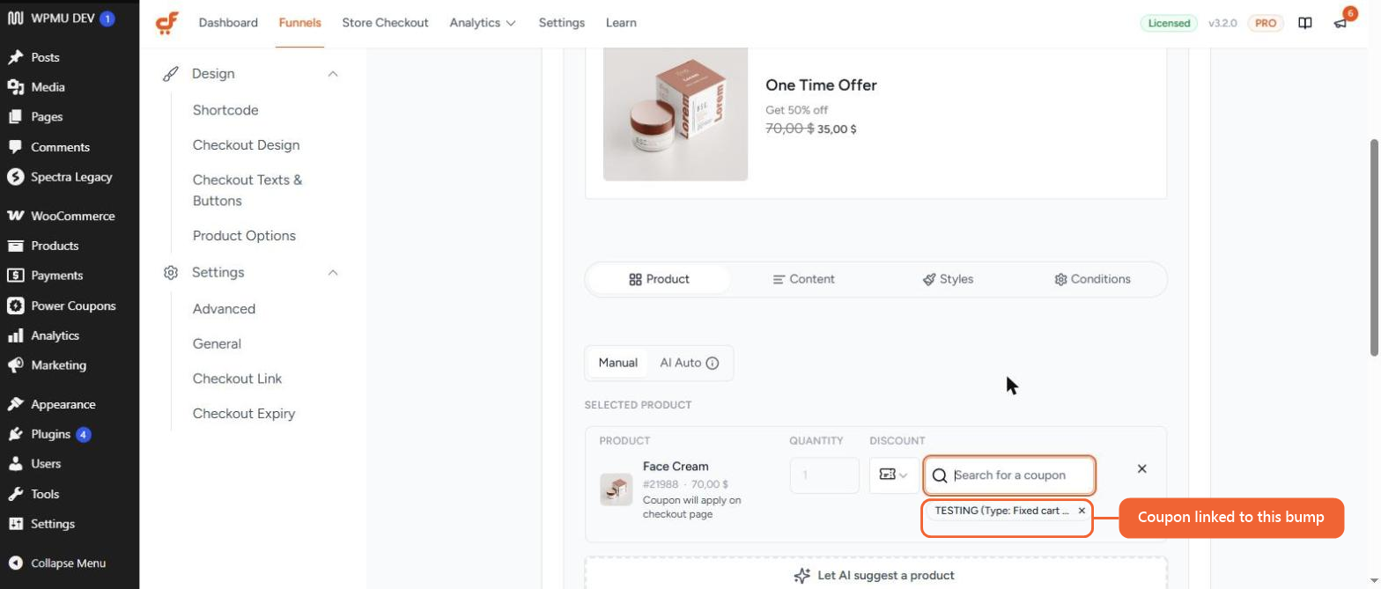Remove the Face Cream selected product
The image size is (1381, 589).
click(1142, 468)
